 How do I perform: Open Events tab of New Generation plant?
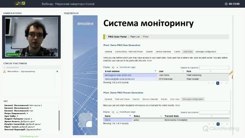(x=177, y=52)
